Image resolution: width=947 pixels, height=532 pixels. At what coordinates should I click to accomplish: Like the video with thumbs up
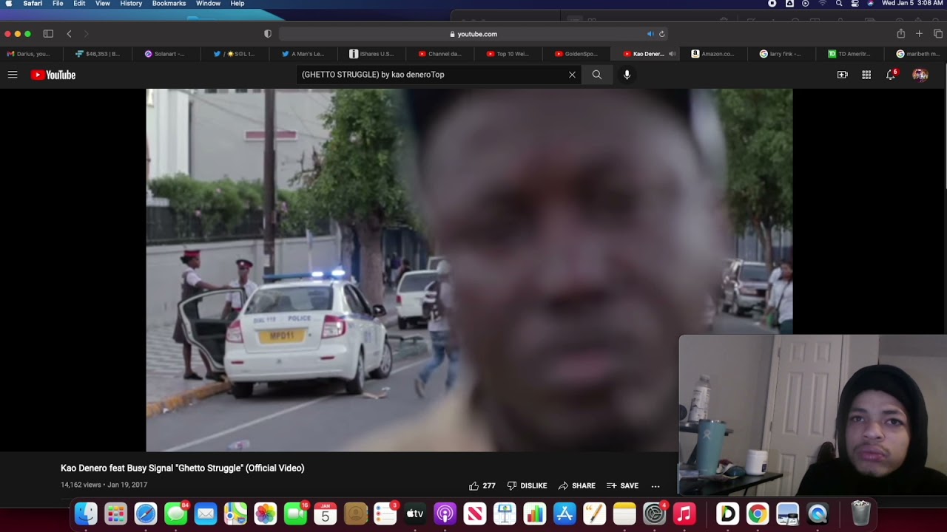pos(482,485)
